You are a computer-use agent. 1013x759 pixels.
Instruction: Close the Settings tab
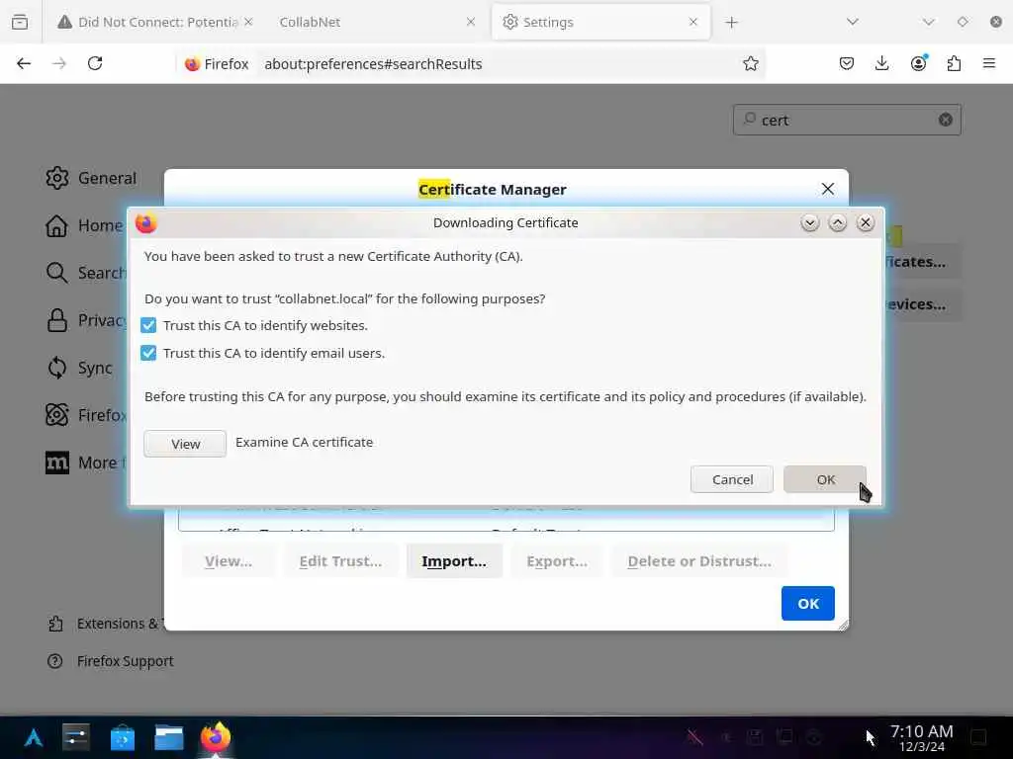click(x=693, y=22)
